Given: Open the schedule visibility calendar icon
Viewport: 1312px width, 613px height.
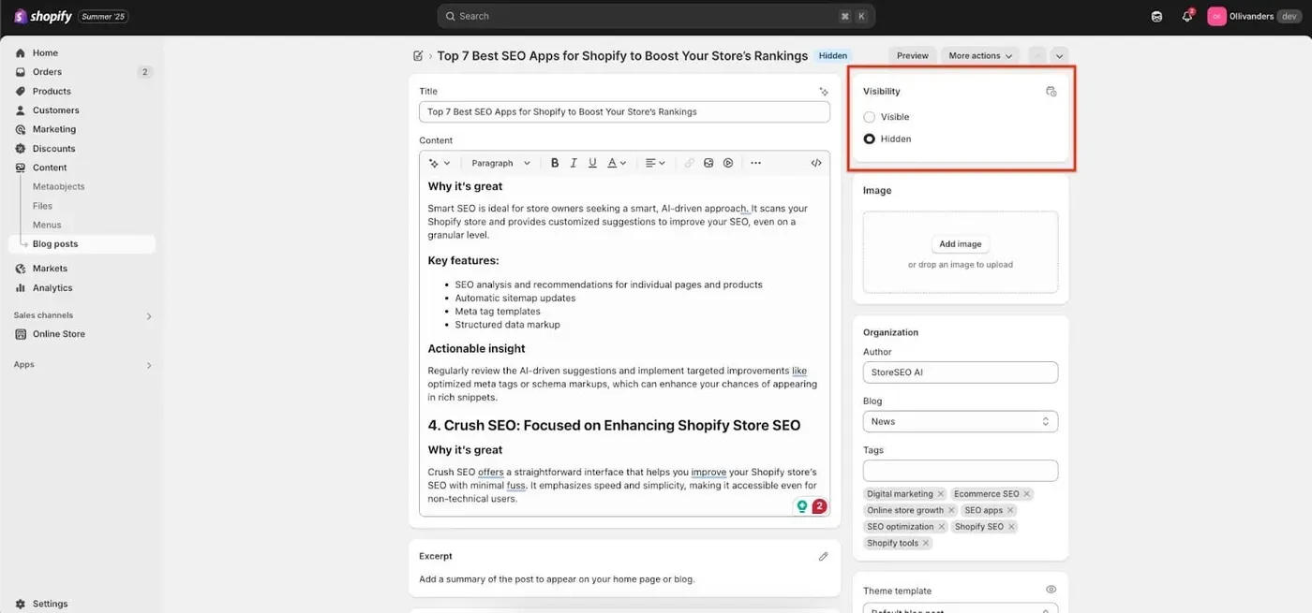Looking at the screenshot, I should tap(1051, 92).
